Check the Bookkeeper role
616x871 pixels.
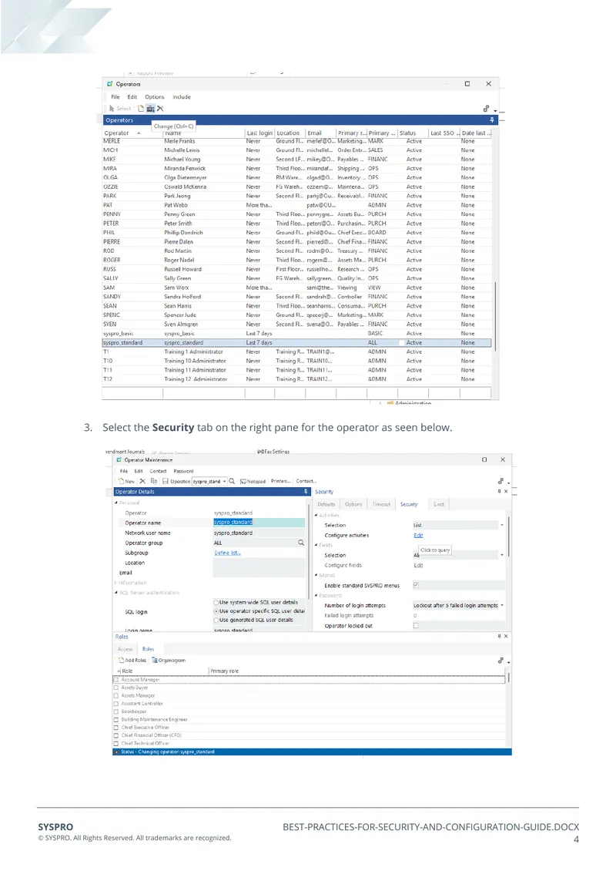point(116,711)
